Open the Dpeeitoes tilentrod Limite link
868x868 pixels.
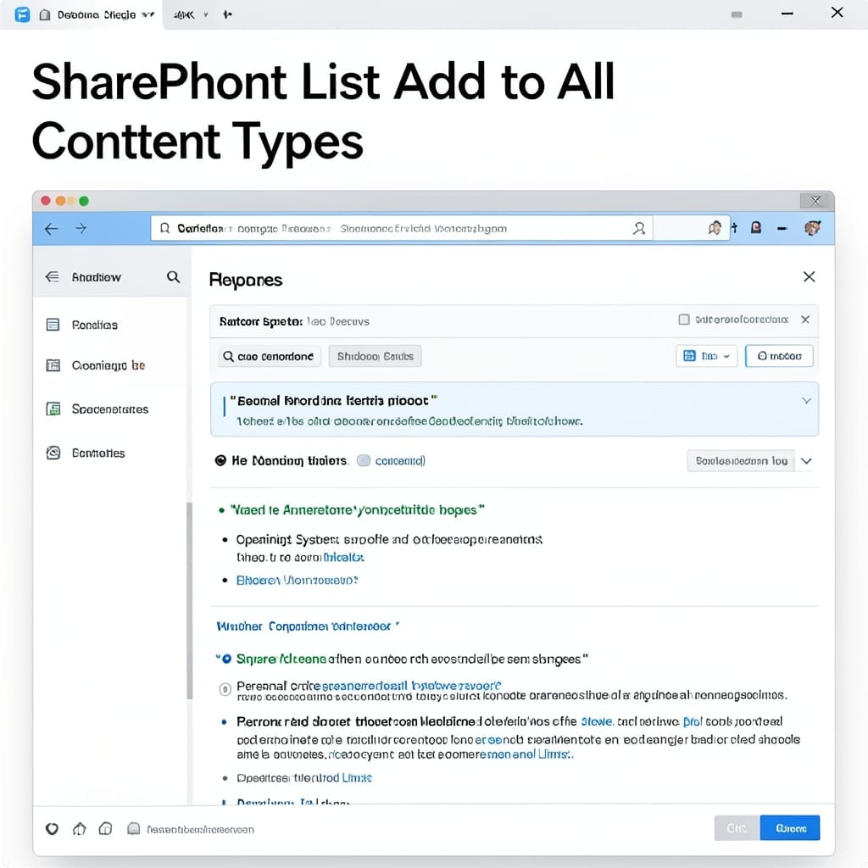304,778
